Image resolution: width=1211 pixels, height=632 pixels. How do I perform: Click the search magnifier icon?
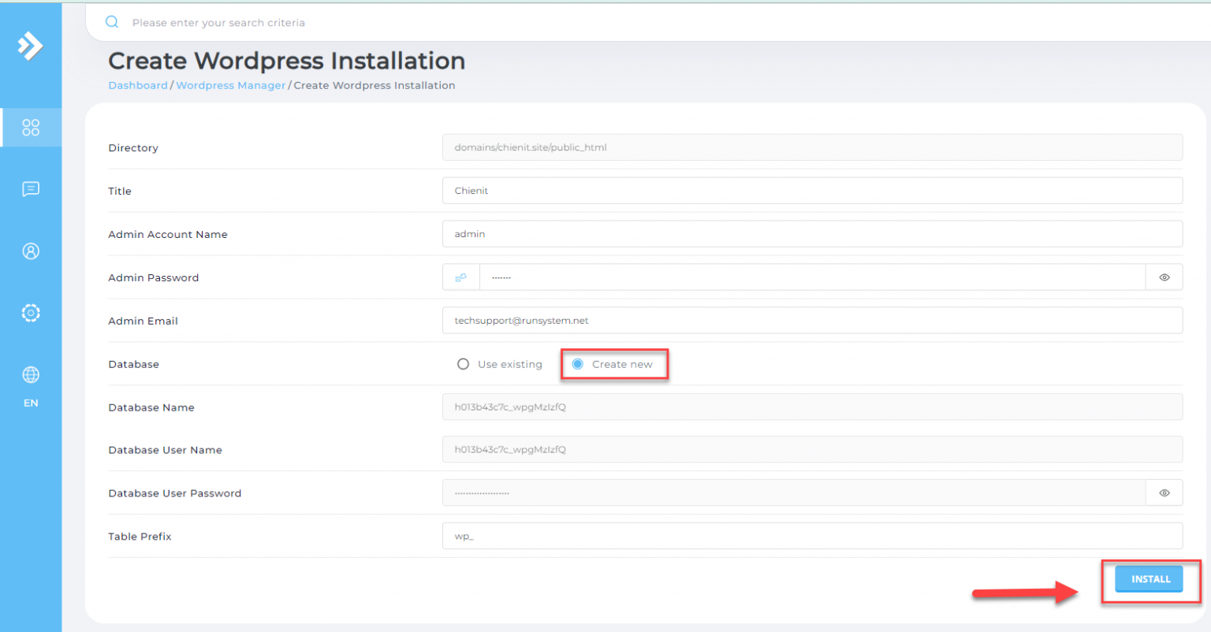(112, 22)
